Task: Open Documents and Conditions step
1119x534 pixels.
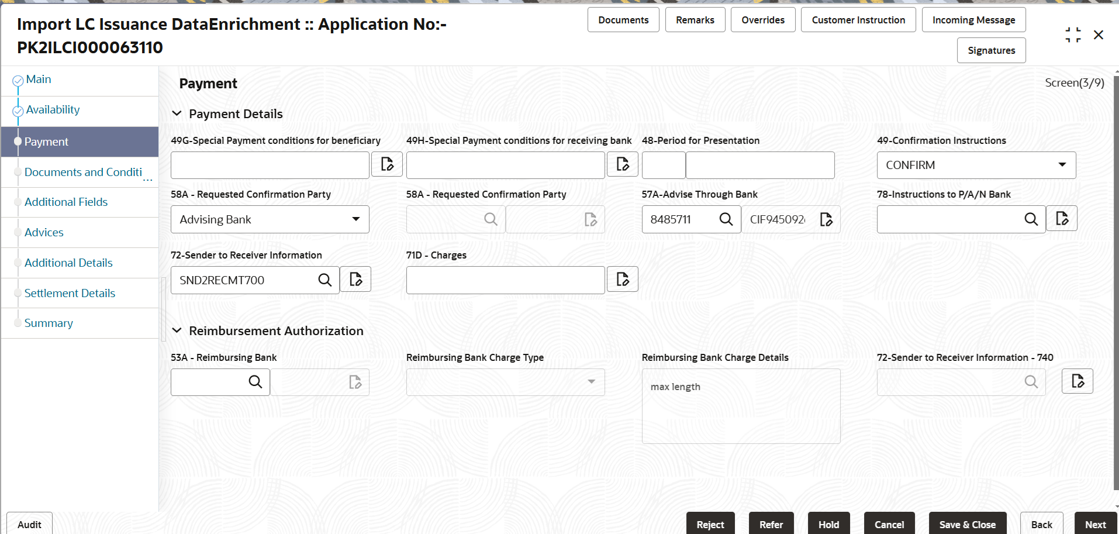Action: coord(83,172)
